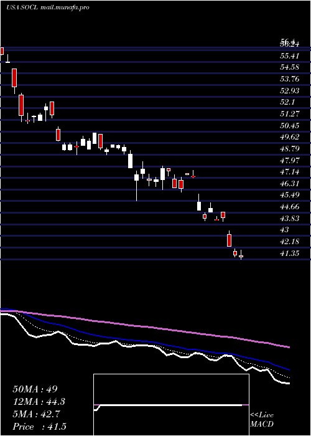This screenshot has width=311, height=436.
Task: Select the 51.27 price level label
Action: point(289,114)
